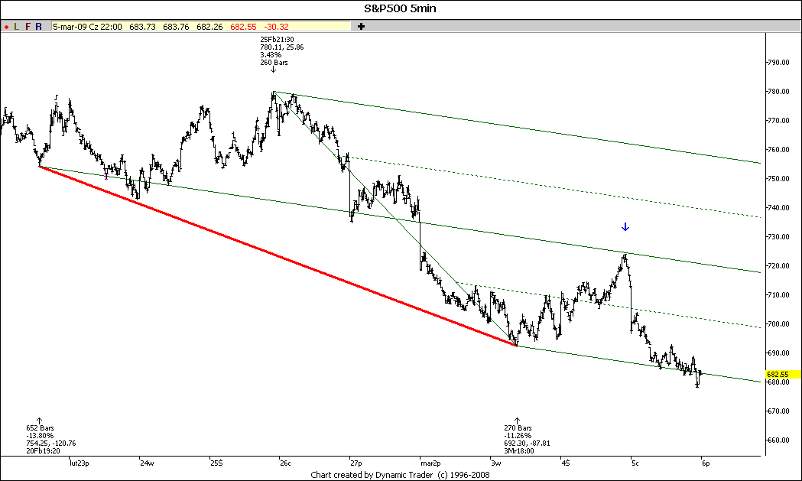This screenshot has width=802, height=481.
Task: Click the date field "5-mar-09 Cz 22:00"
Action: (x=87, y=27)
